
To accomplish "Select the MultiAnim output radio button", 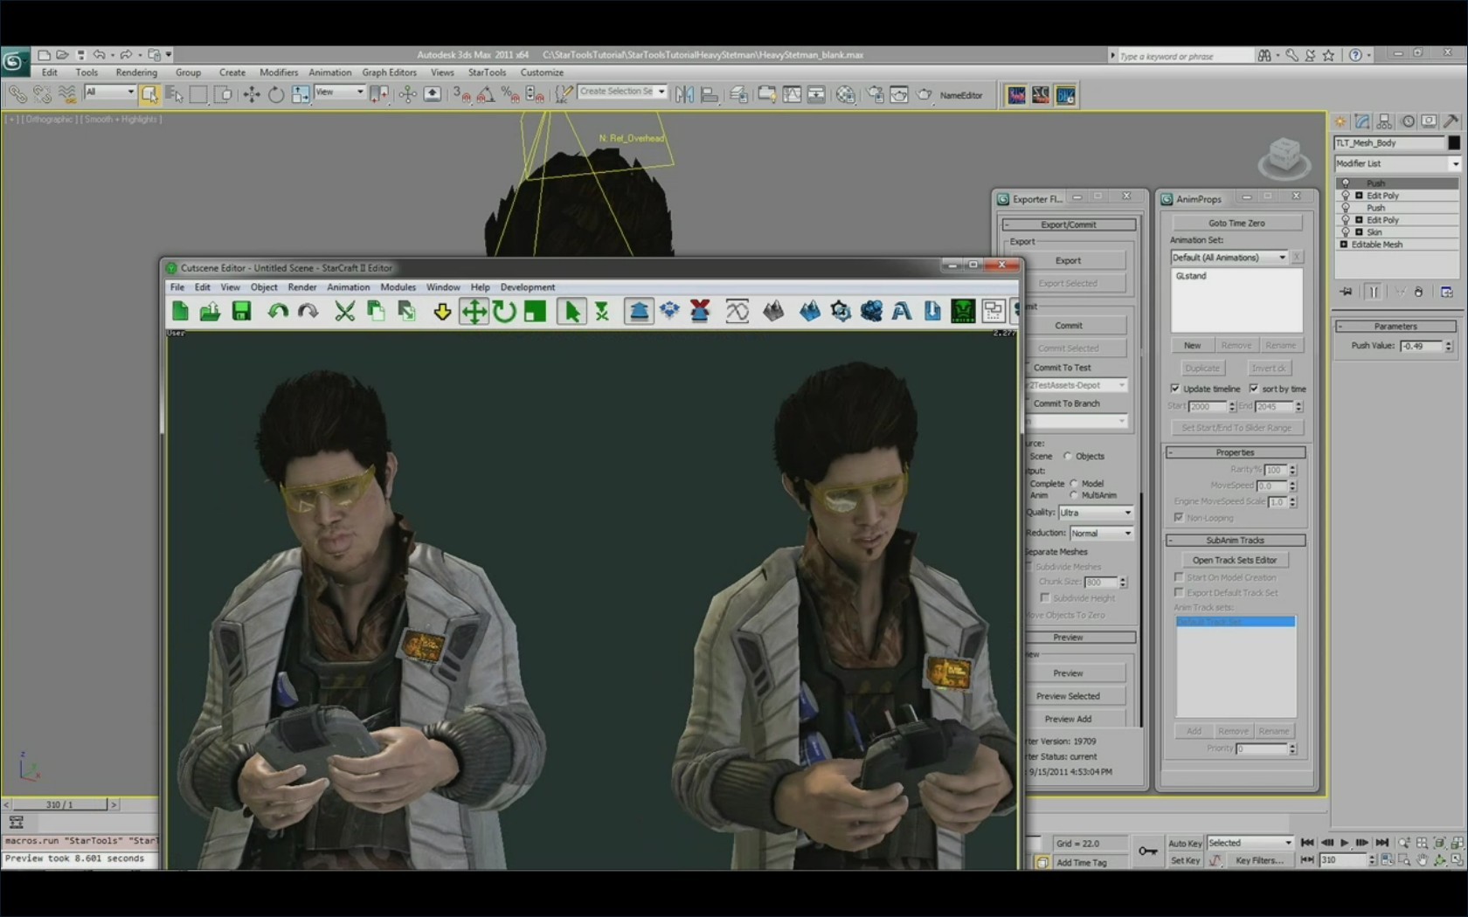I will (1074, 495).
